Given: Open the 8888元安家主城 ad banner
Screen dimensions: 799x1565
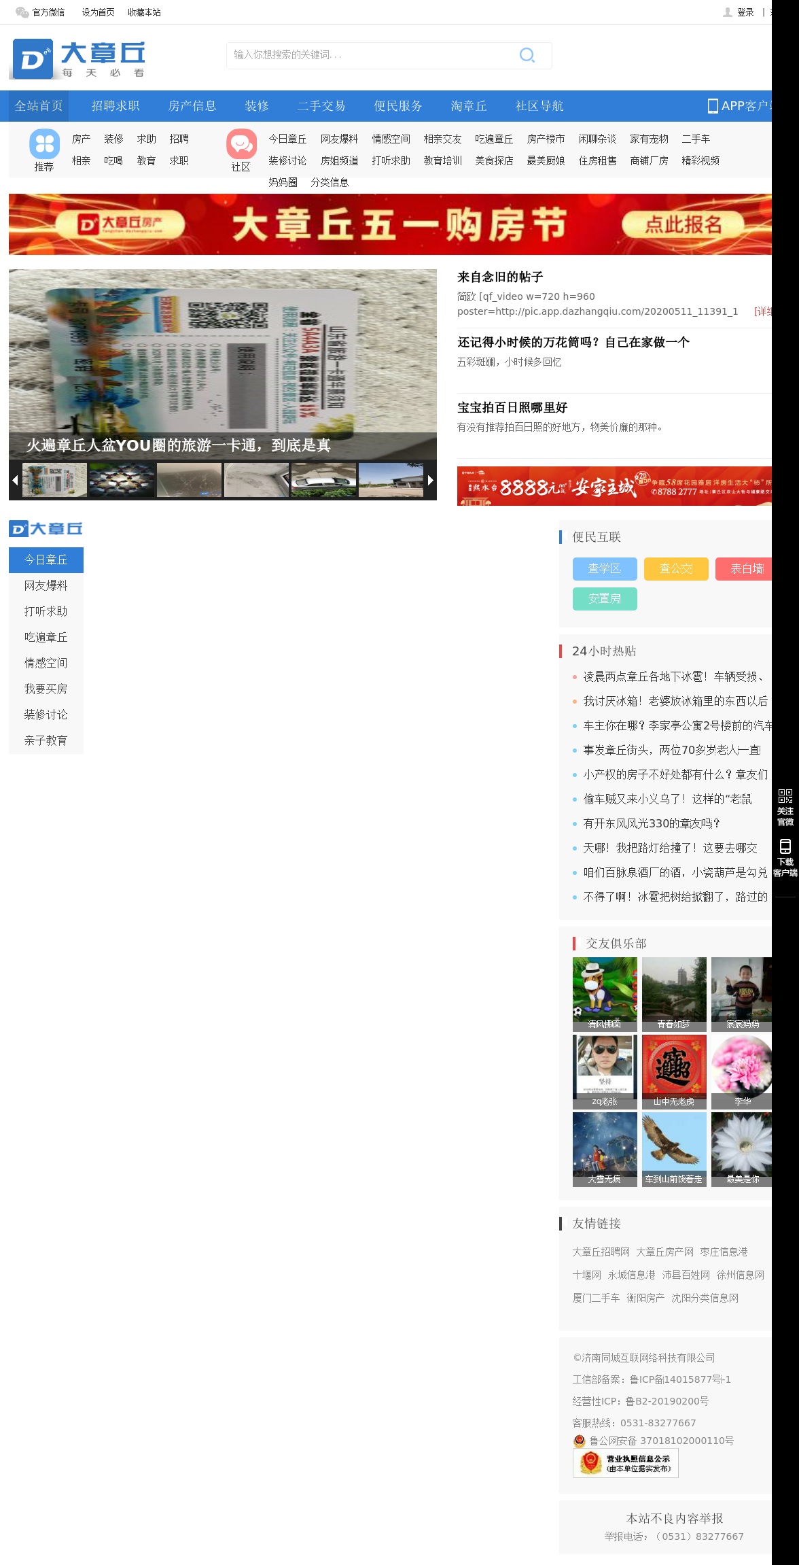Looking at the screenshot, I should [614, 486].
